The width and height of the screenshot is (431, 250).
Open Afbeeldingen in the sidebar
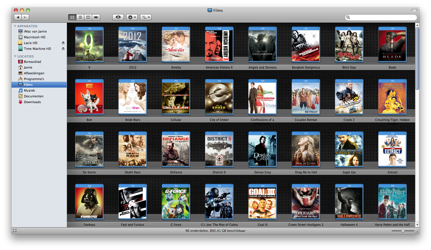39,73
